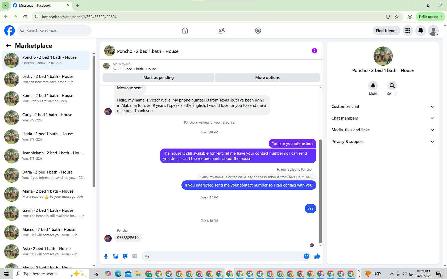
Task: Open the Groups icon in top navigation
Action: [258, 31]
